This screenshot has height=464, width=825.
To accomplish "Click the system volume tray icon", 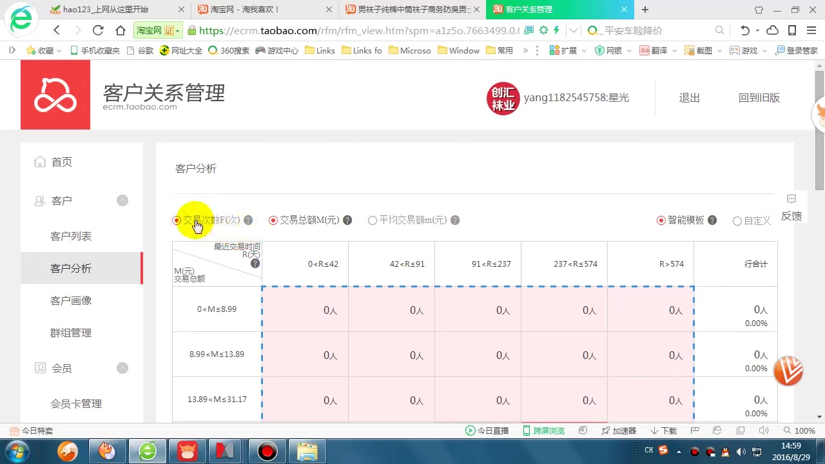I will [741, 452].
